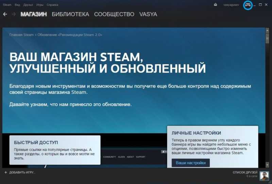Open Big Picture mode controller icon
Viewport: 272px width, 184px height.
pos(248,5)
